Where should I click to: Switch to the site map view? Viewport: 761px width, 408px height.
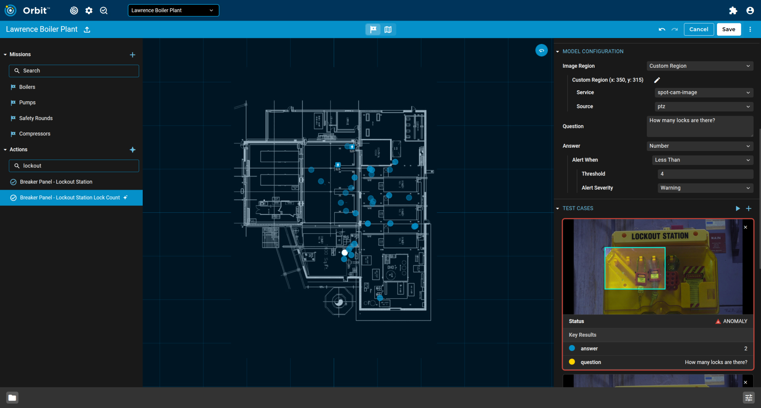[x=388, y=29]
